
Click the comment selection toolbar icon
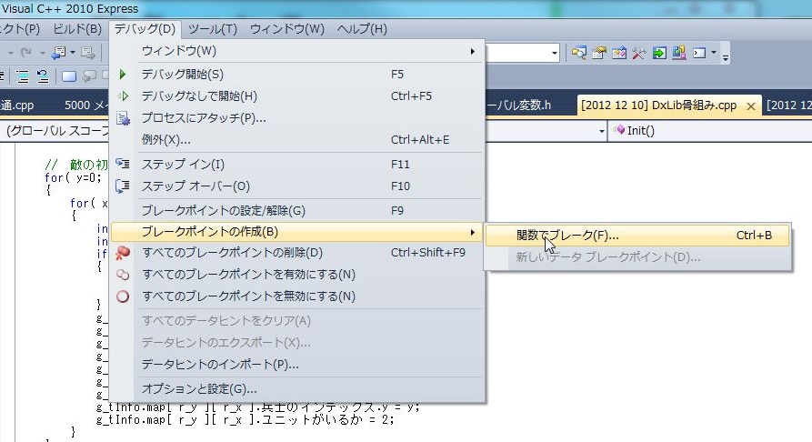(69, 76)
